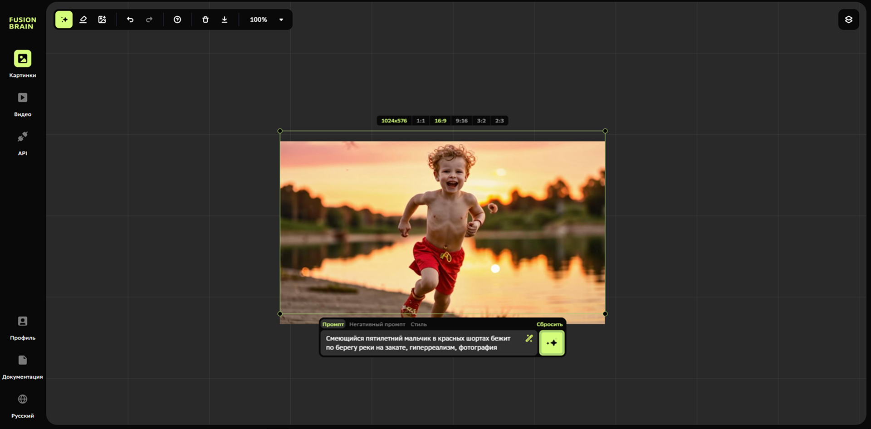
Task: Select the 1:1 aspect ratio
Action: click(x=421, y=121)
